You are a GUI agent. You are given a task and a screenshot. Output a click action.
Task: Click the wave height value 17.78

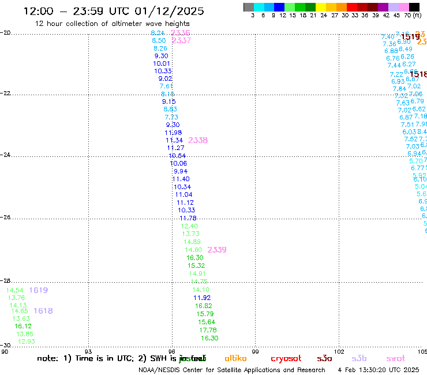click(208, 330)
